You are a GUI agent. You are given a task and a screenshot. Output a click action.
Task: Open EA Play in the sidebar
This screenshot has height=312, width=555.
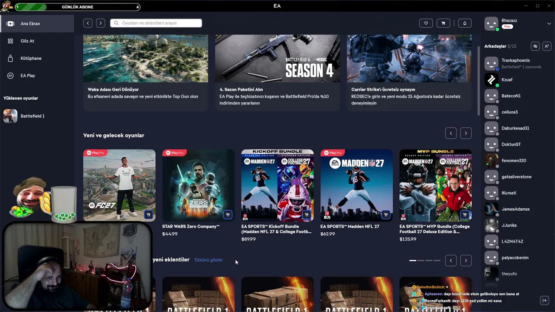(x=37, y=75)
